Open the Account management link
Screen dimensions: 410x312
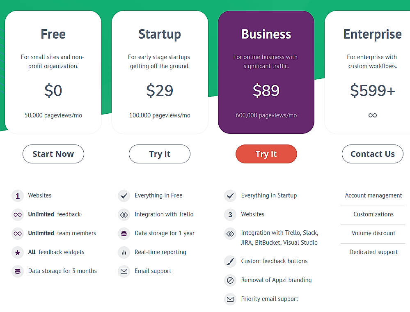coord(373,195)
